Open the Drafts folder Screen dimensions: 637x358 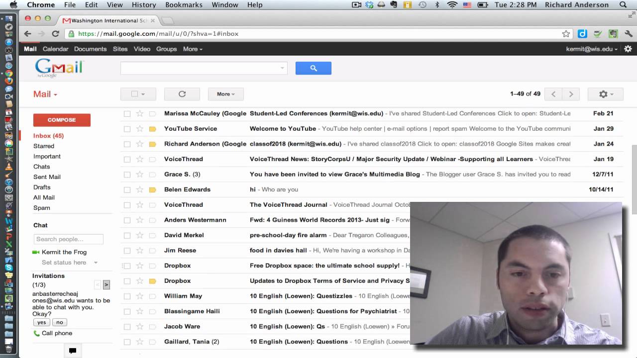[42, 187]
